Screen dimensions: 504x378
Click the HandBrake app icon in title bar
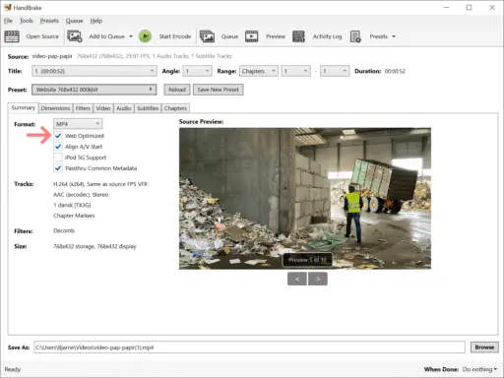point(8,7)
